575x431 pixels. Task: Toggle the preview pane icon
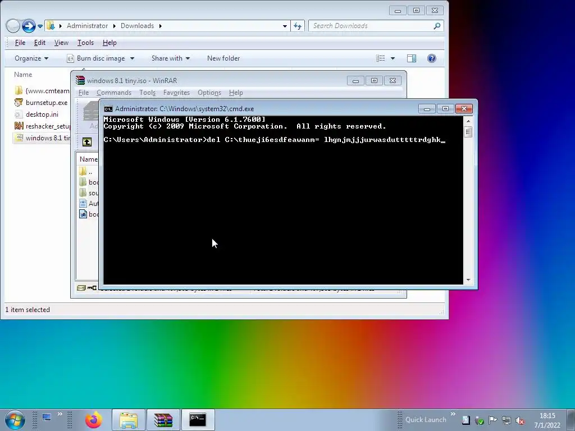tap(412, 58)
